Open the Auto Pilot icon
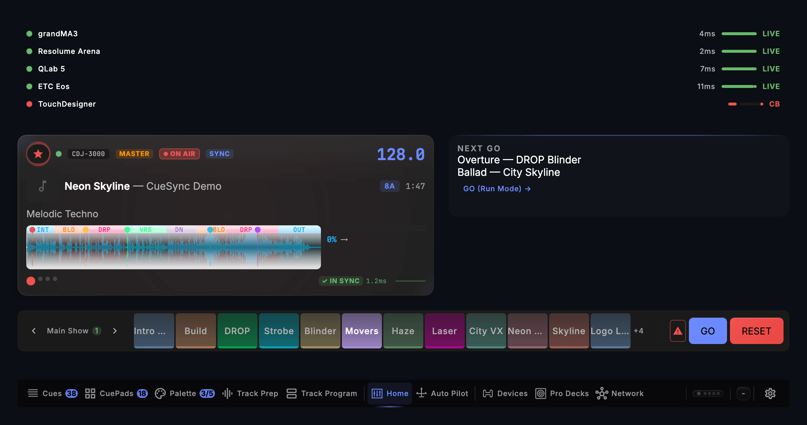 [421, 393]
